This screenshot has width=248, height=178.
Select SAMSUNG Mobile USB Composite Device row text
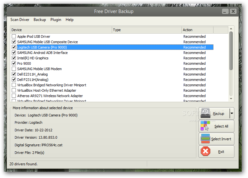[x=48, y=42]
